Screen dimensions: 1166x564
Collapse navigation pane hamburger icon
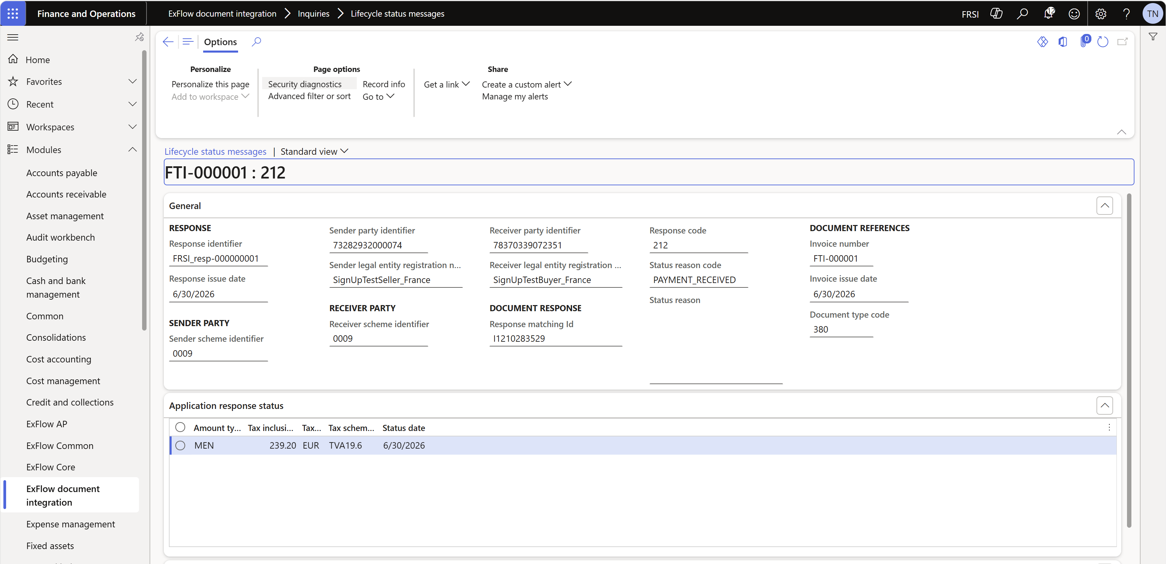click(x=13, y=37)
